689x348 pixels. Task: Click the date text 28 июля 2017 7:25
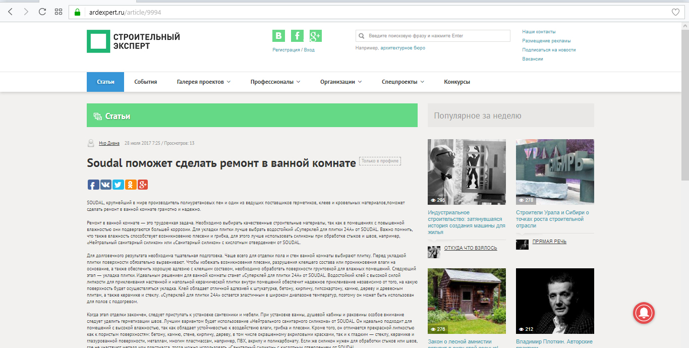tap(142, 143)
